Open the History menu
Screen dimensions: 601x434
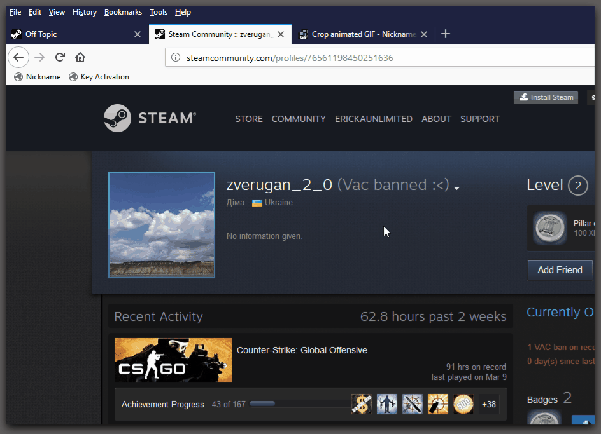coord(85,12)
